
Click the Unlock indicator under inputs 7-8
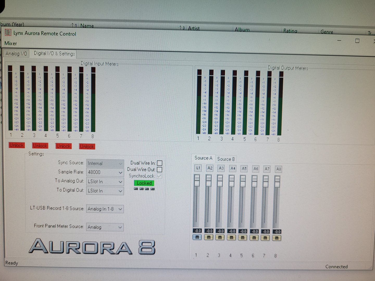(87, 146)
